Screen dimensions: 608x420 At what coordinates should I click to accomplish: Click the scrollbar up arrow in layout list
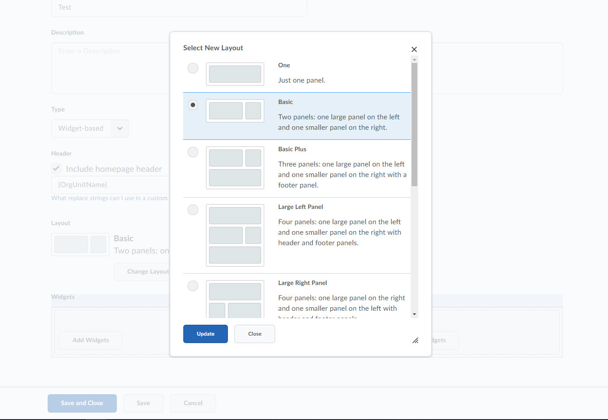click(414, 59)
